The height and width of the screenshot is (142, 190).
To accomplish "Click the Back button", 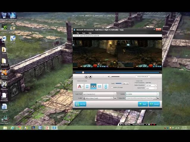I will 143,104.
